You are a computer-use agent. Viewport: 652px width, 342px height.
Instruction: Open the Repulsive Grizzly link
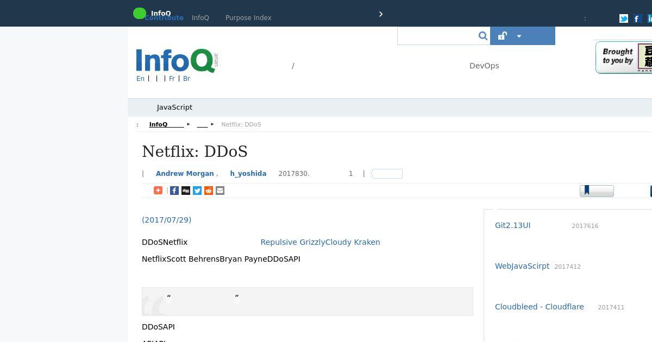click(x=293, y=242)
